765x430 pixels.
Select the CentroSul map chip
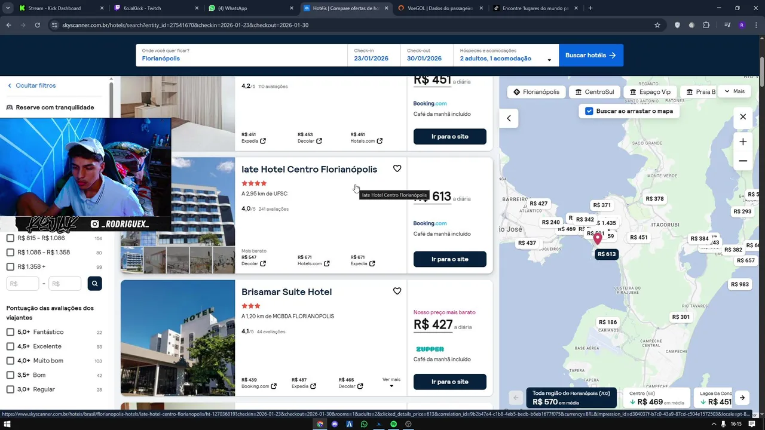coord(595,92)
